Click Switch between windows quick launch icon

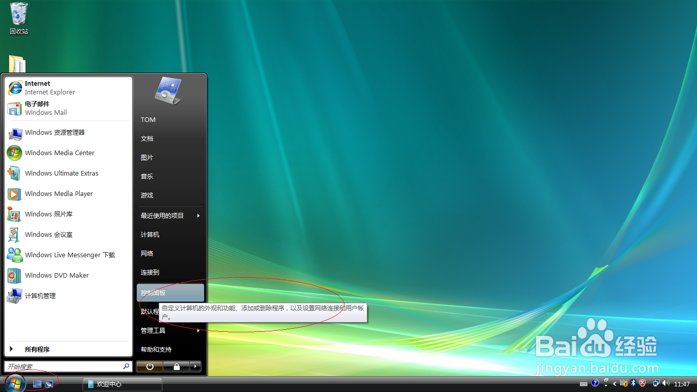click(x=49, y=384)
